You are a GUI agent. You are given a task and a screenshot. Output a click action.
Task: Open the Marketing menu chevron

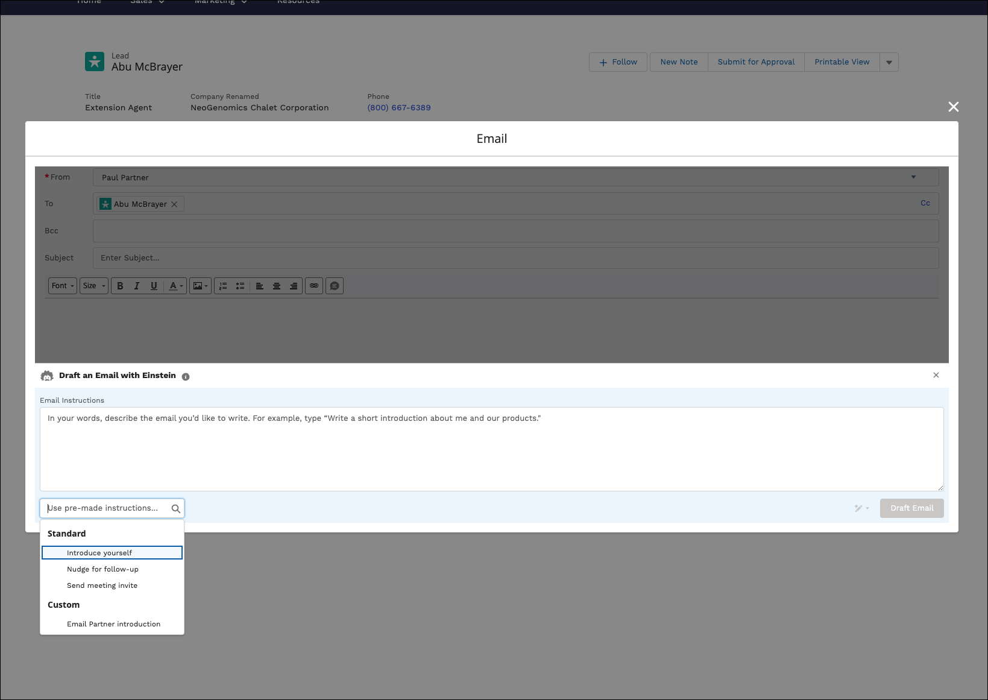244,2
